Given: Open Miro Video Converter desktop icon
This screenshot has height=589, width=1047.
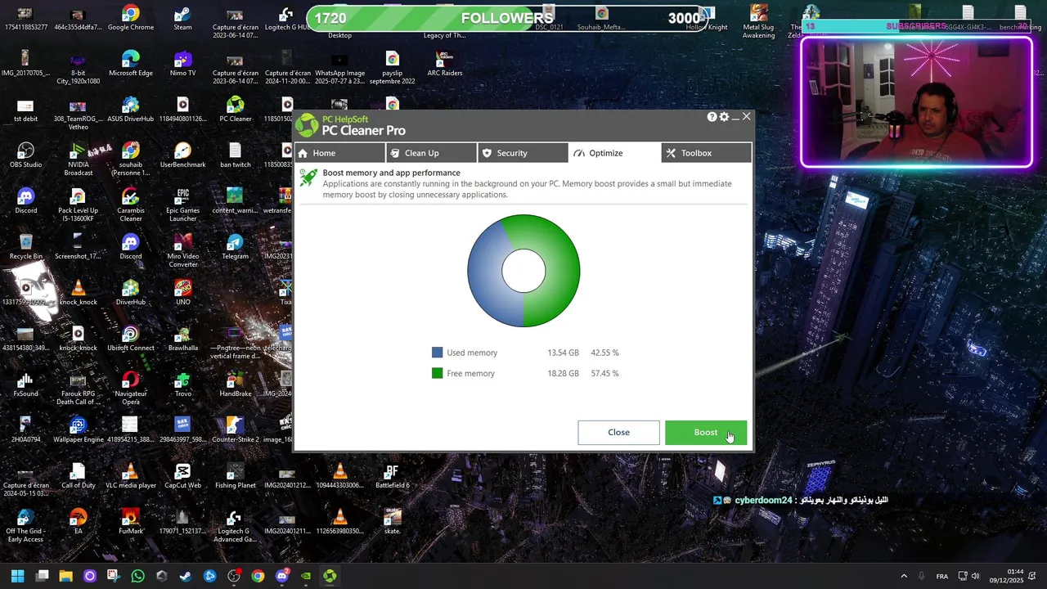Looking at the screenshot, I should click(182, 252).
